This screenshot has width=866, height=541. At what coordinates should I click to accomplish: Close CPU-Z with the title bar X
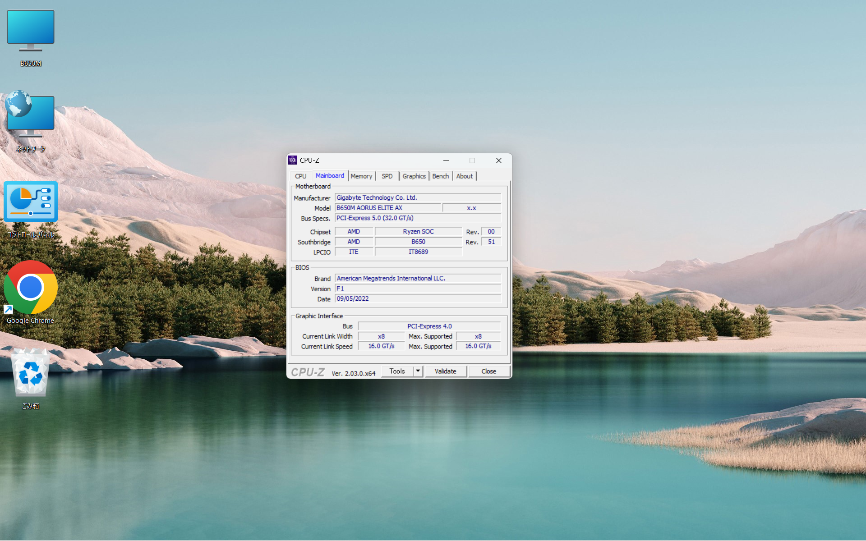[x=499, y=160]
